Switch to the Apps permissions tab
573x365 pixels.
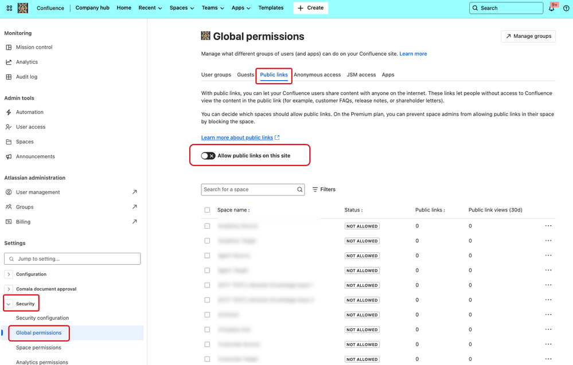pos(388,74)
